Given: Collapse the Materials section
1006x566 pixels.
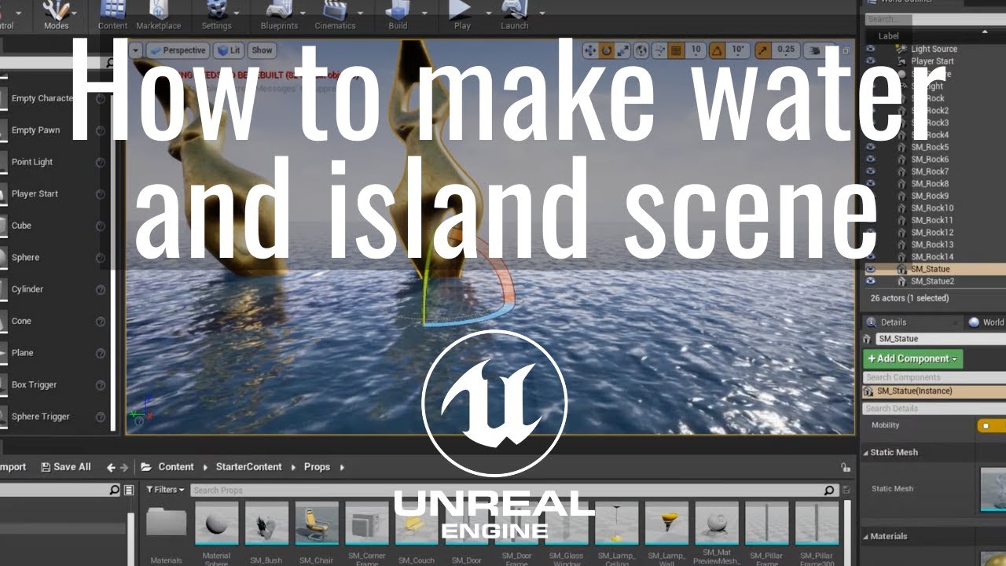Looking at the screenshot, I should tap(866, 537).
